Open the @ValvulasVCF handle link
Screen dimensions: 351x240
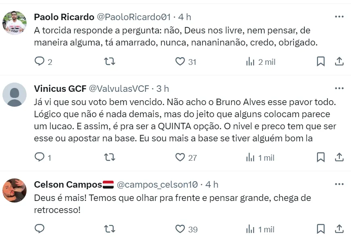coord(119,89)
